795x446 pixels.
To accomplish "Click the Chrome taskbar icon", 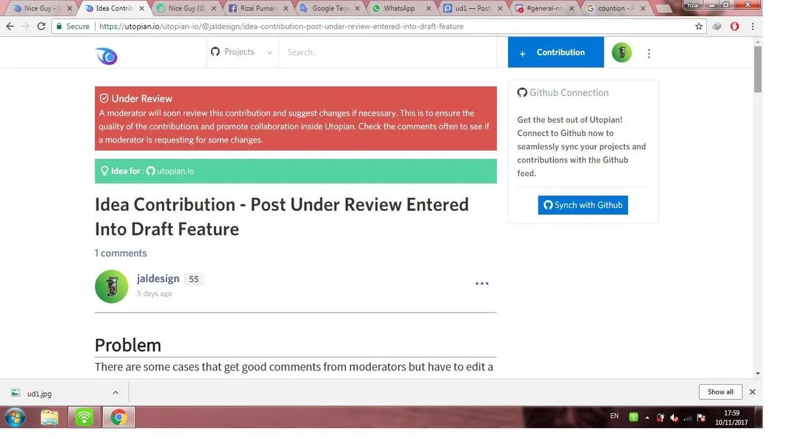I will pos(118,417).
